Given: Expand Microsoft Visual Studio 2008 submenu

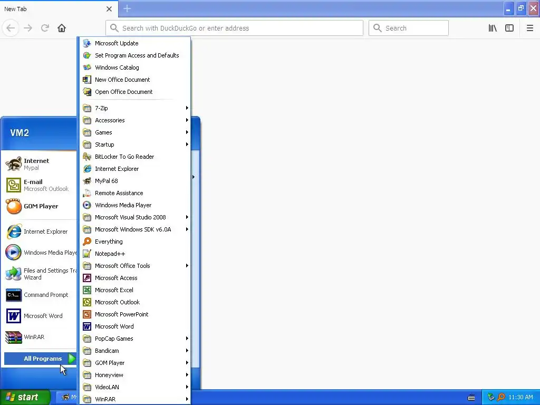Looking at the screenshot, I should (135, 217).
